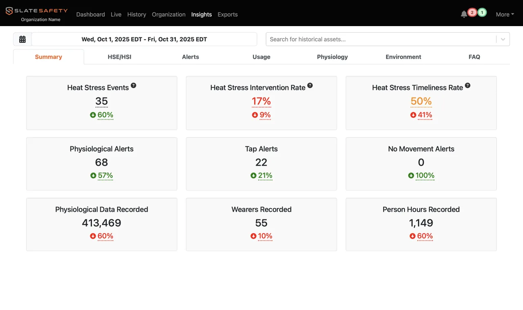Open the Usage tab

pos(261,57)
